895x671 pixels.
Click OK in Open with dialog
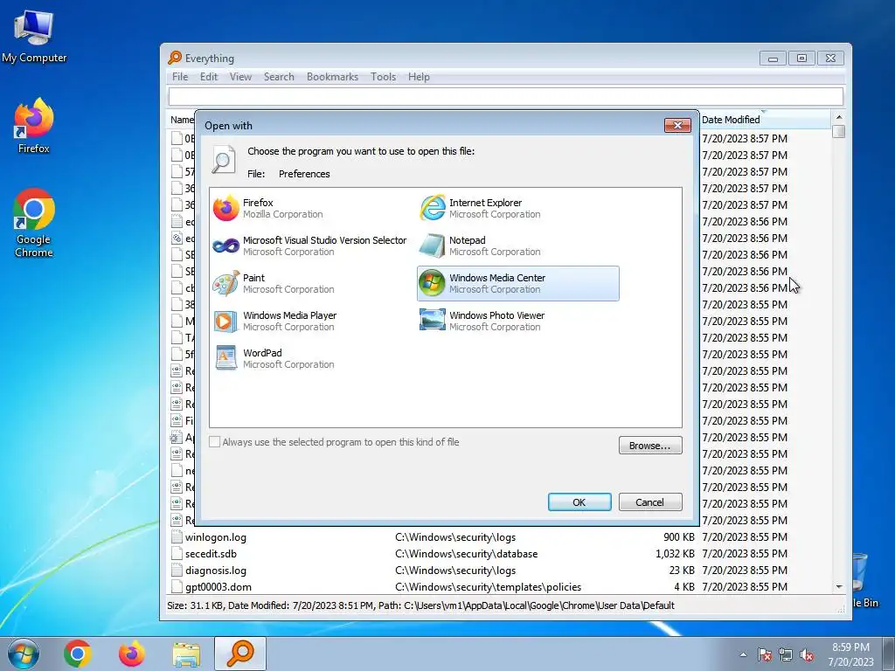pos(579,502)
